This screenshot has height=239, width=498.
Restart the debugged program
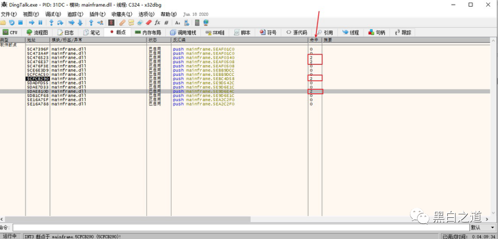12,23
